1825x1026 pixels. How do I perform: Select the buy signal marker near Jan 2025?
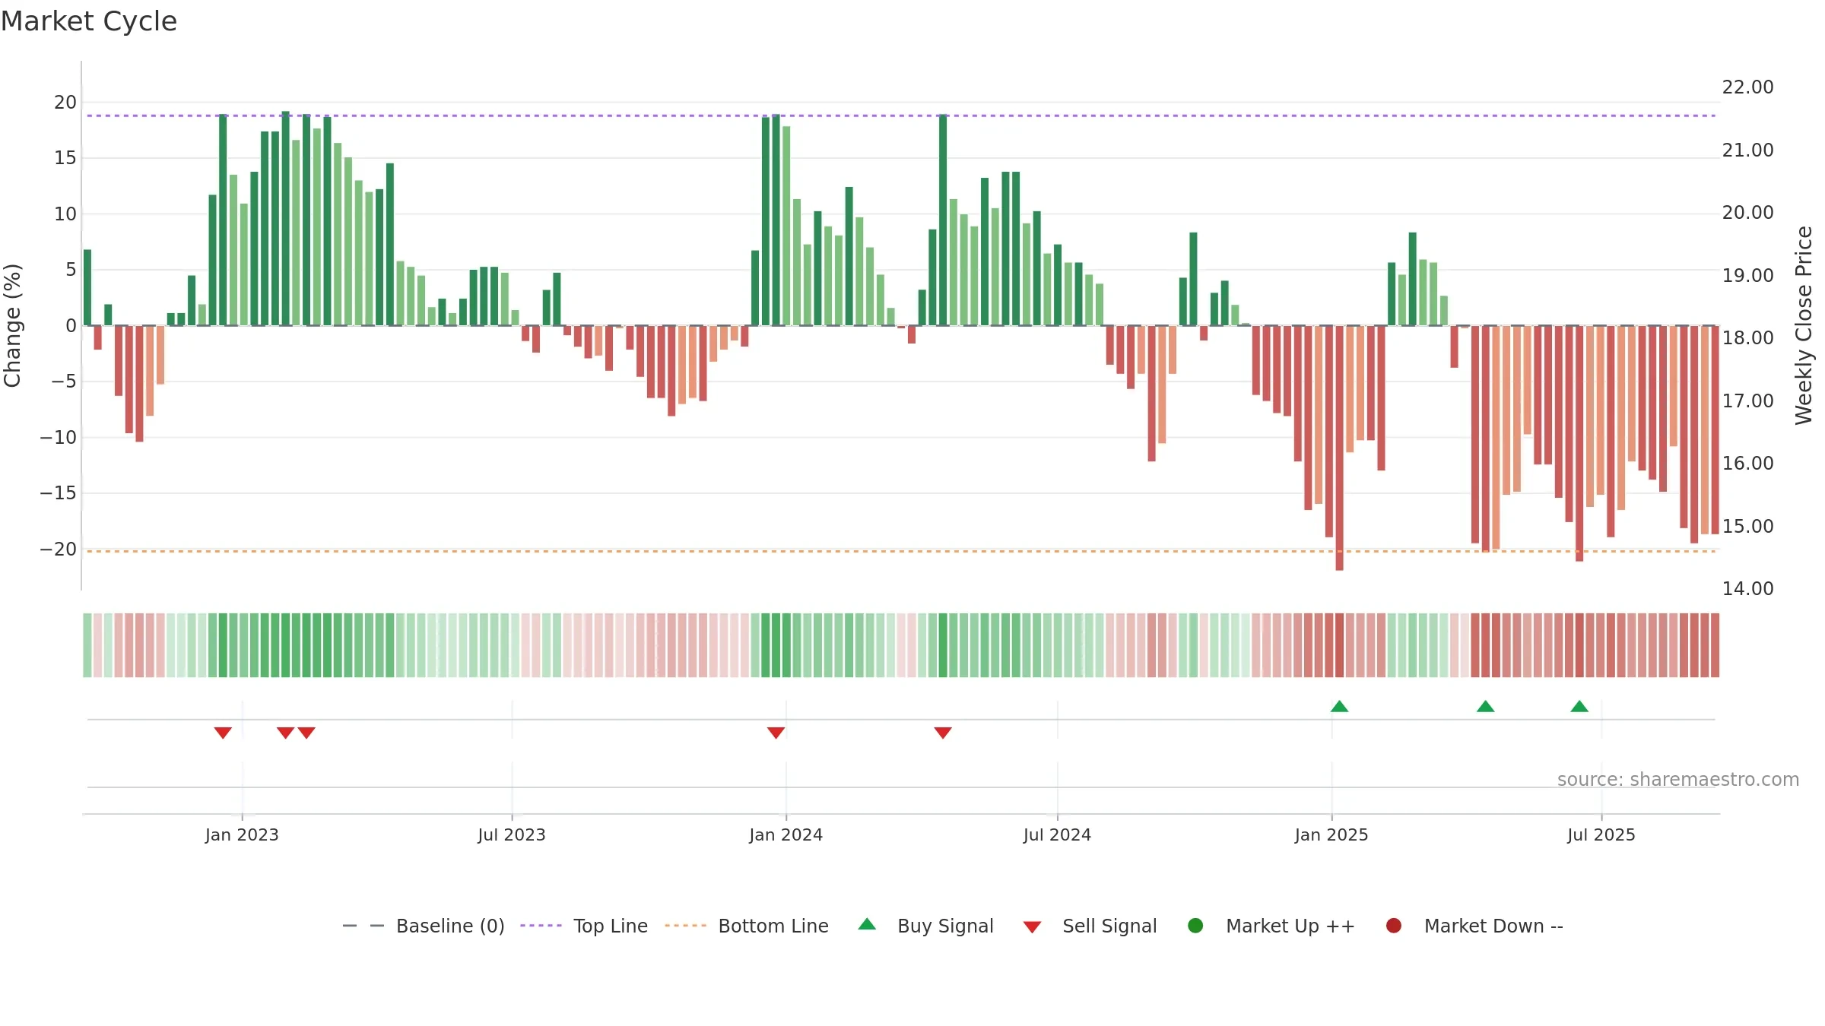[x=1340, y=707]
